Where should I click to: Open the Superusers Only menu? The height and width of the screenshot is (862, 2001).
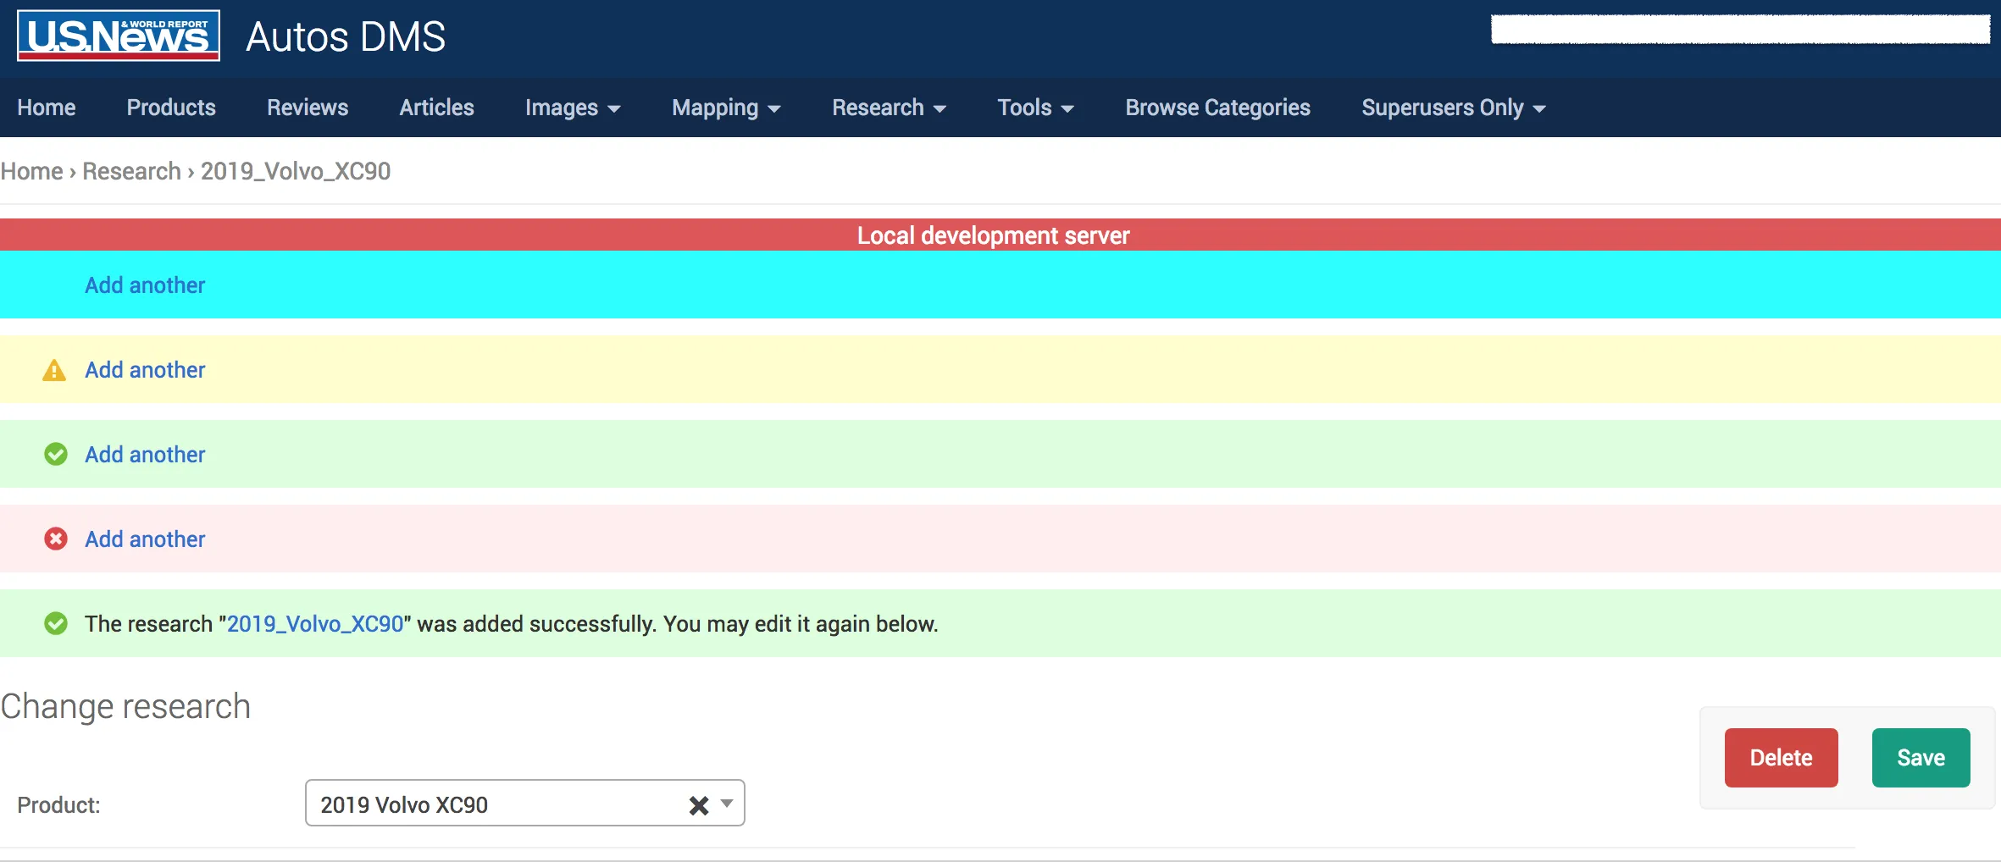click(x=1454, y=108)
